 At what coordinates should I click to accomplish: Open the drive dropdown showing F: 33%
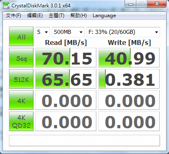tap(123, 32)
